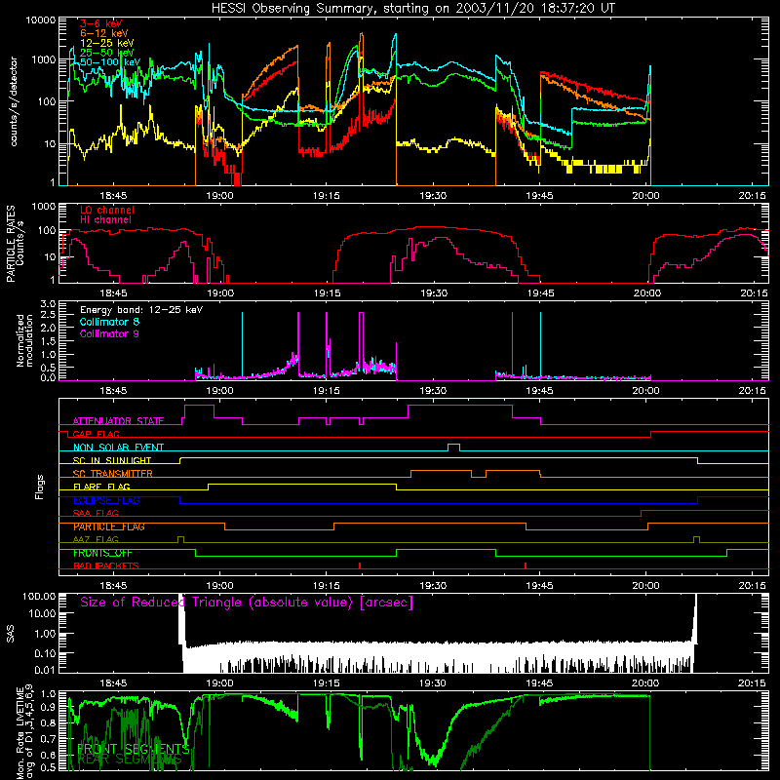Click the 'REAR SEGMENTS' legend text

pyautogui.click(x=131, y=760)
